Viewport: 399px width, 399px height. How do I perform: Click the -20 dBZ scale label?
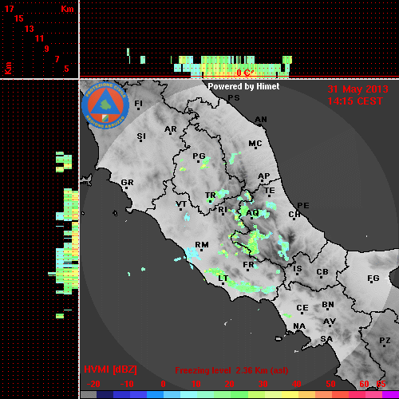(93, 384)
